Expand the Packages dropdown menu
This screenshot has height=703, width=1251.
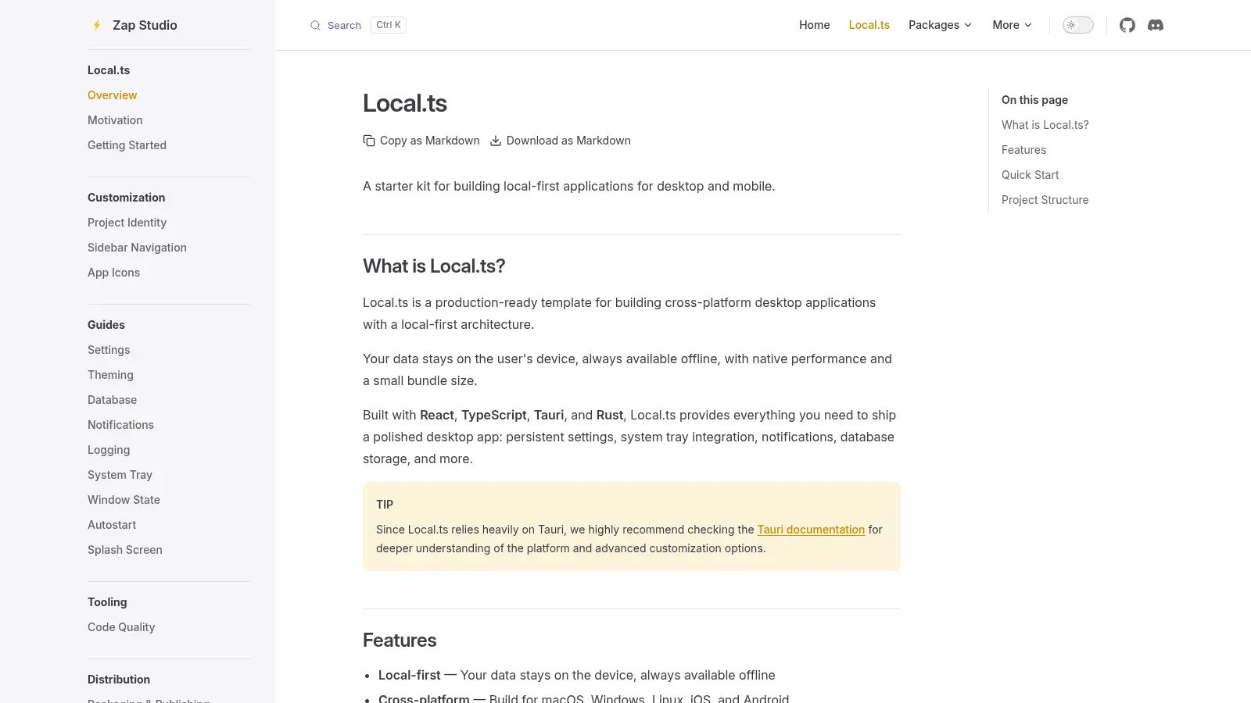coord(940,25)
